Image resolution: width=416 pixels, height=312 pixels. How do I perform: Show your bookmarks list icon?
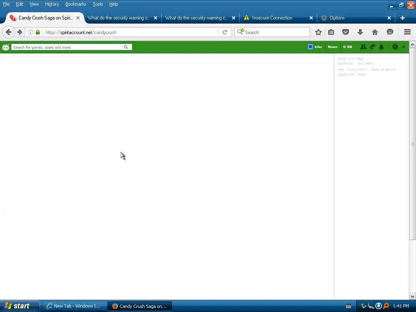pyautogui.click(x=331, y=32)
